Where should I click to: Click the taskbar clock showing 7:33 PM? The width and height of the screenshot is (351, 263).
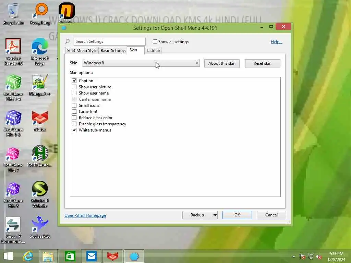336,256
